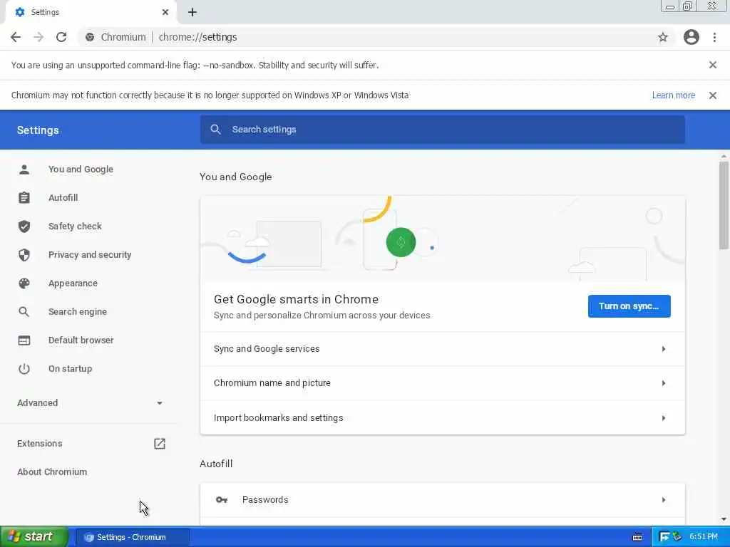Screen dimensions: 730x547
Task: Open About Chromium page
Action: point(52,472)
